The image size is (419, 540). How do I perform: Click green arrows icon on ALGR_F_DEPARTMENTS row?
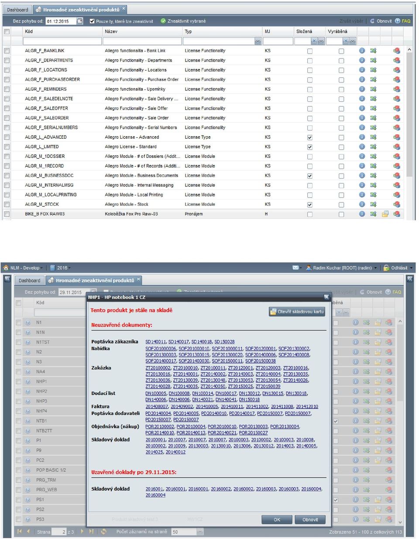click(x=373, y=60)
